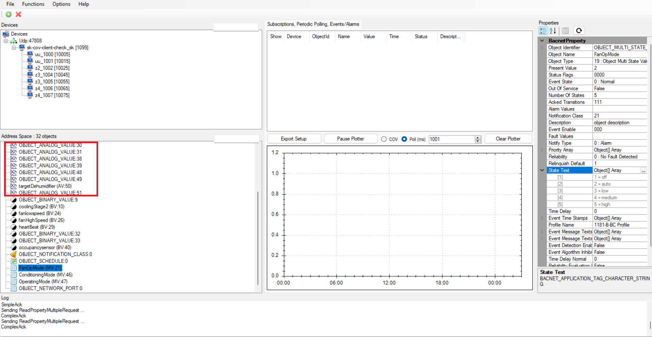652x337 pixels.
Task: Decrease the poll interval with down arrow
Action: pyautogui.click(x=478, y=141)
